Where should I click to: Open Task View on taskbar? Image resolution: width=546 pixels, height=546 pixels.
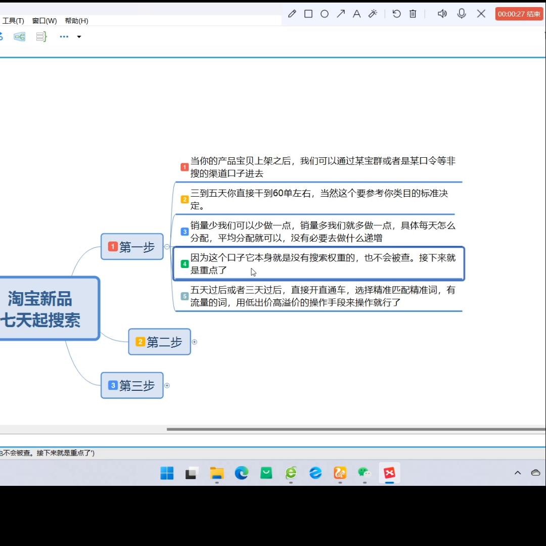pyautogui.click(x=192, y=473)
